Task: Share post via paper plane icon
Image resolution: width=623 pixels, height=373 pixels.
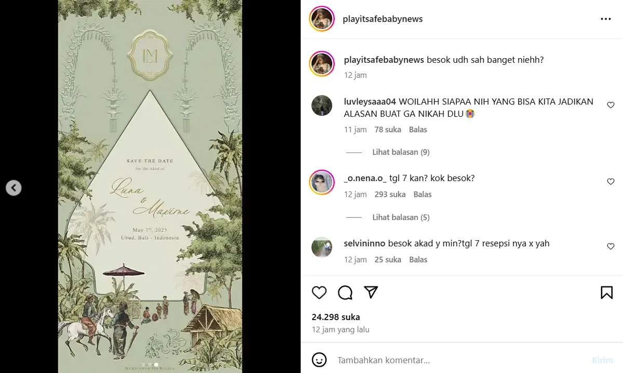Action: 371,292
